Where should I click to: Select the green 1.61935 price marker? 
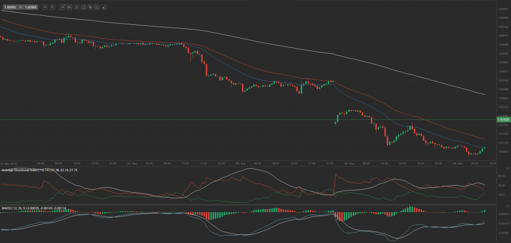tap(503, 120)
